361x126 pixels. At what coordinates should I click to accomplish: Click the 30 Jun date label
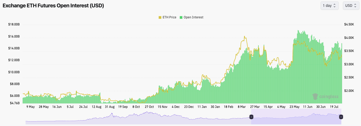click(321, 107)
